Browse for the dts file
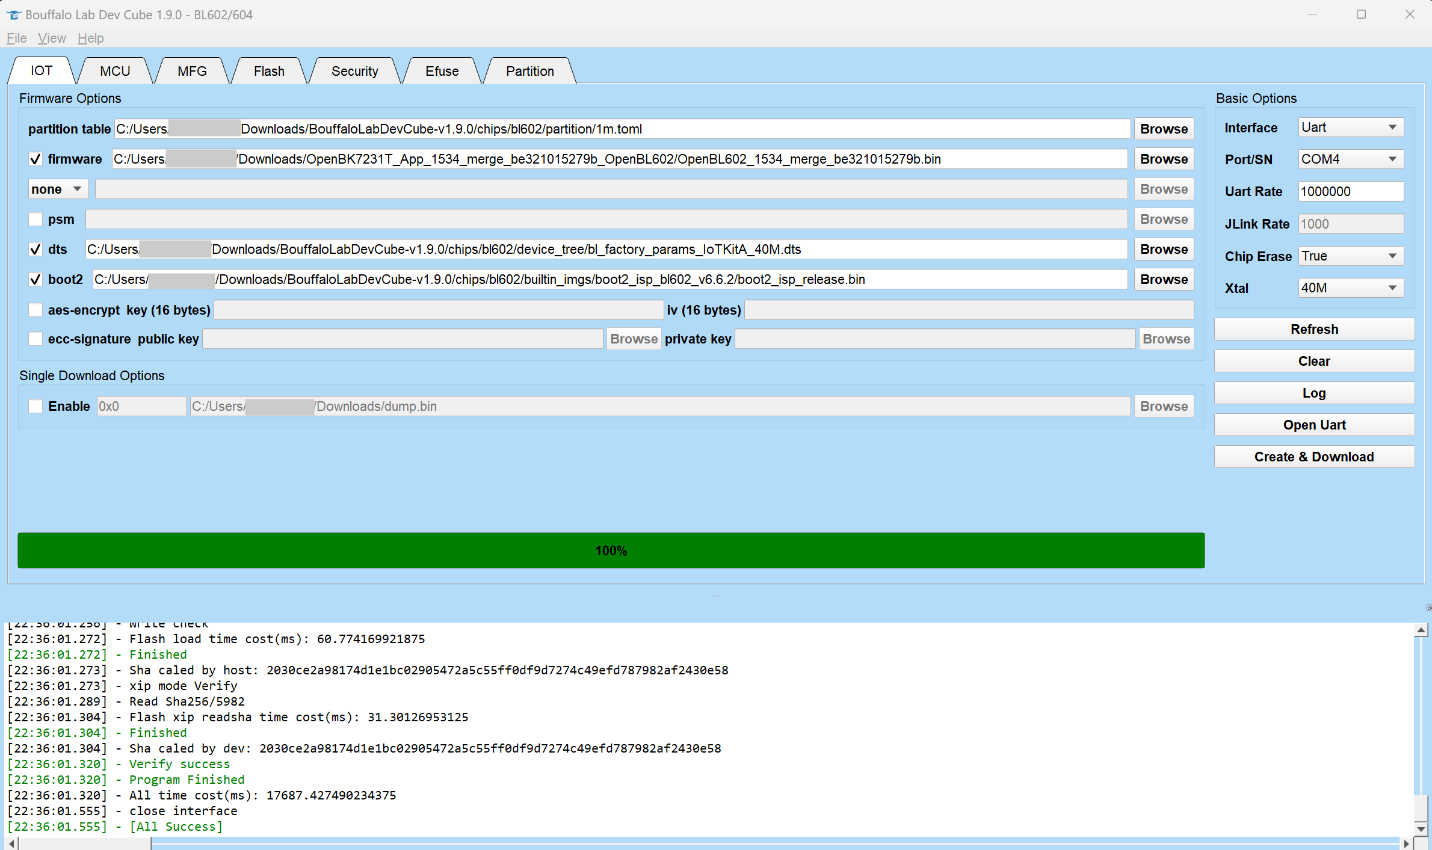 (x=1164, y=249)
